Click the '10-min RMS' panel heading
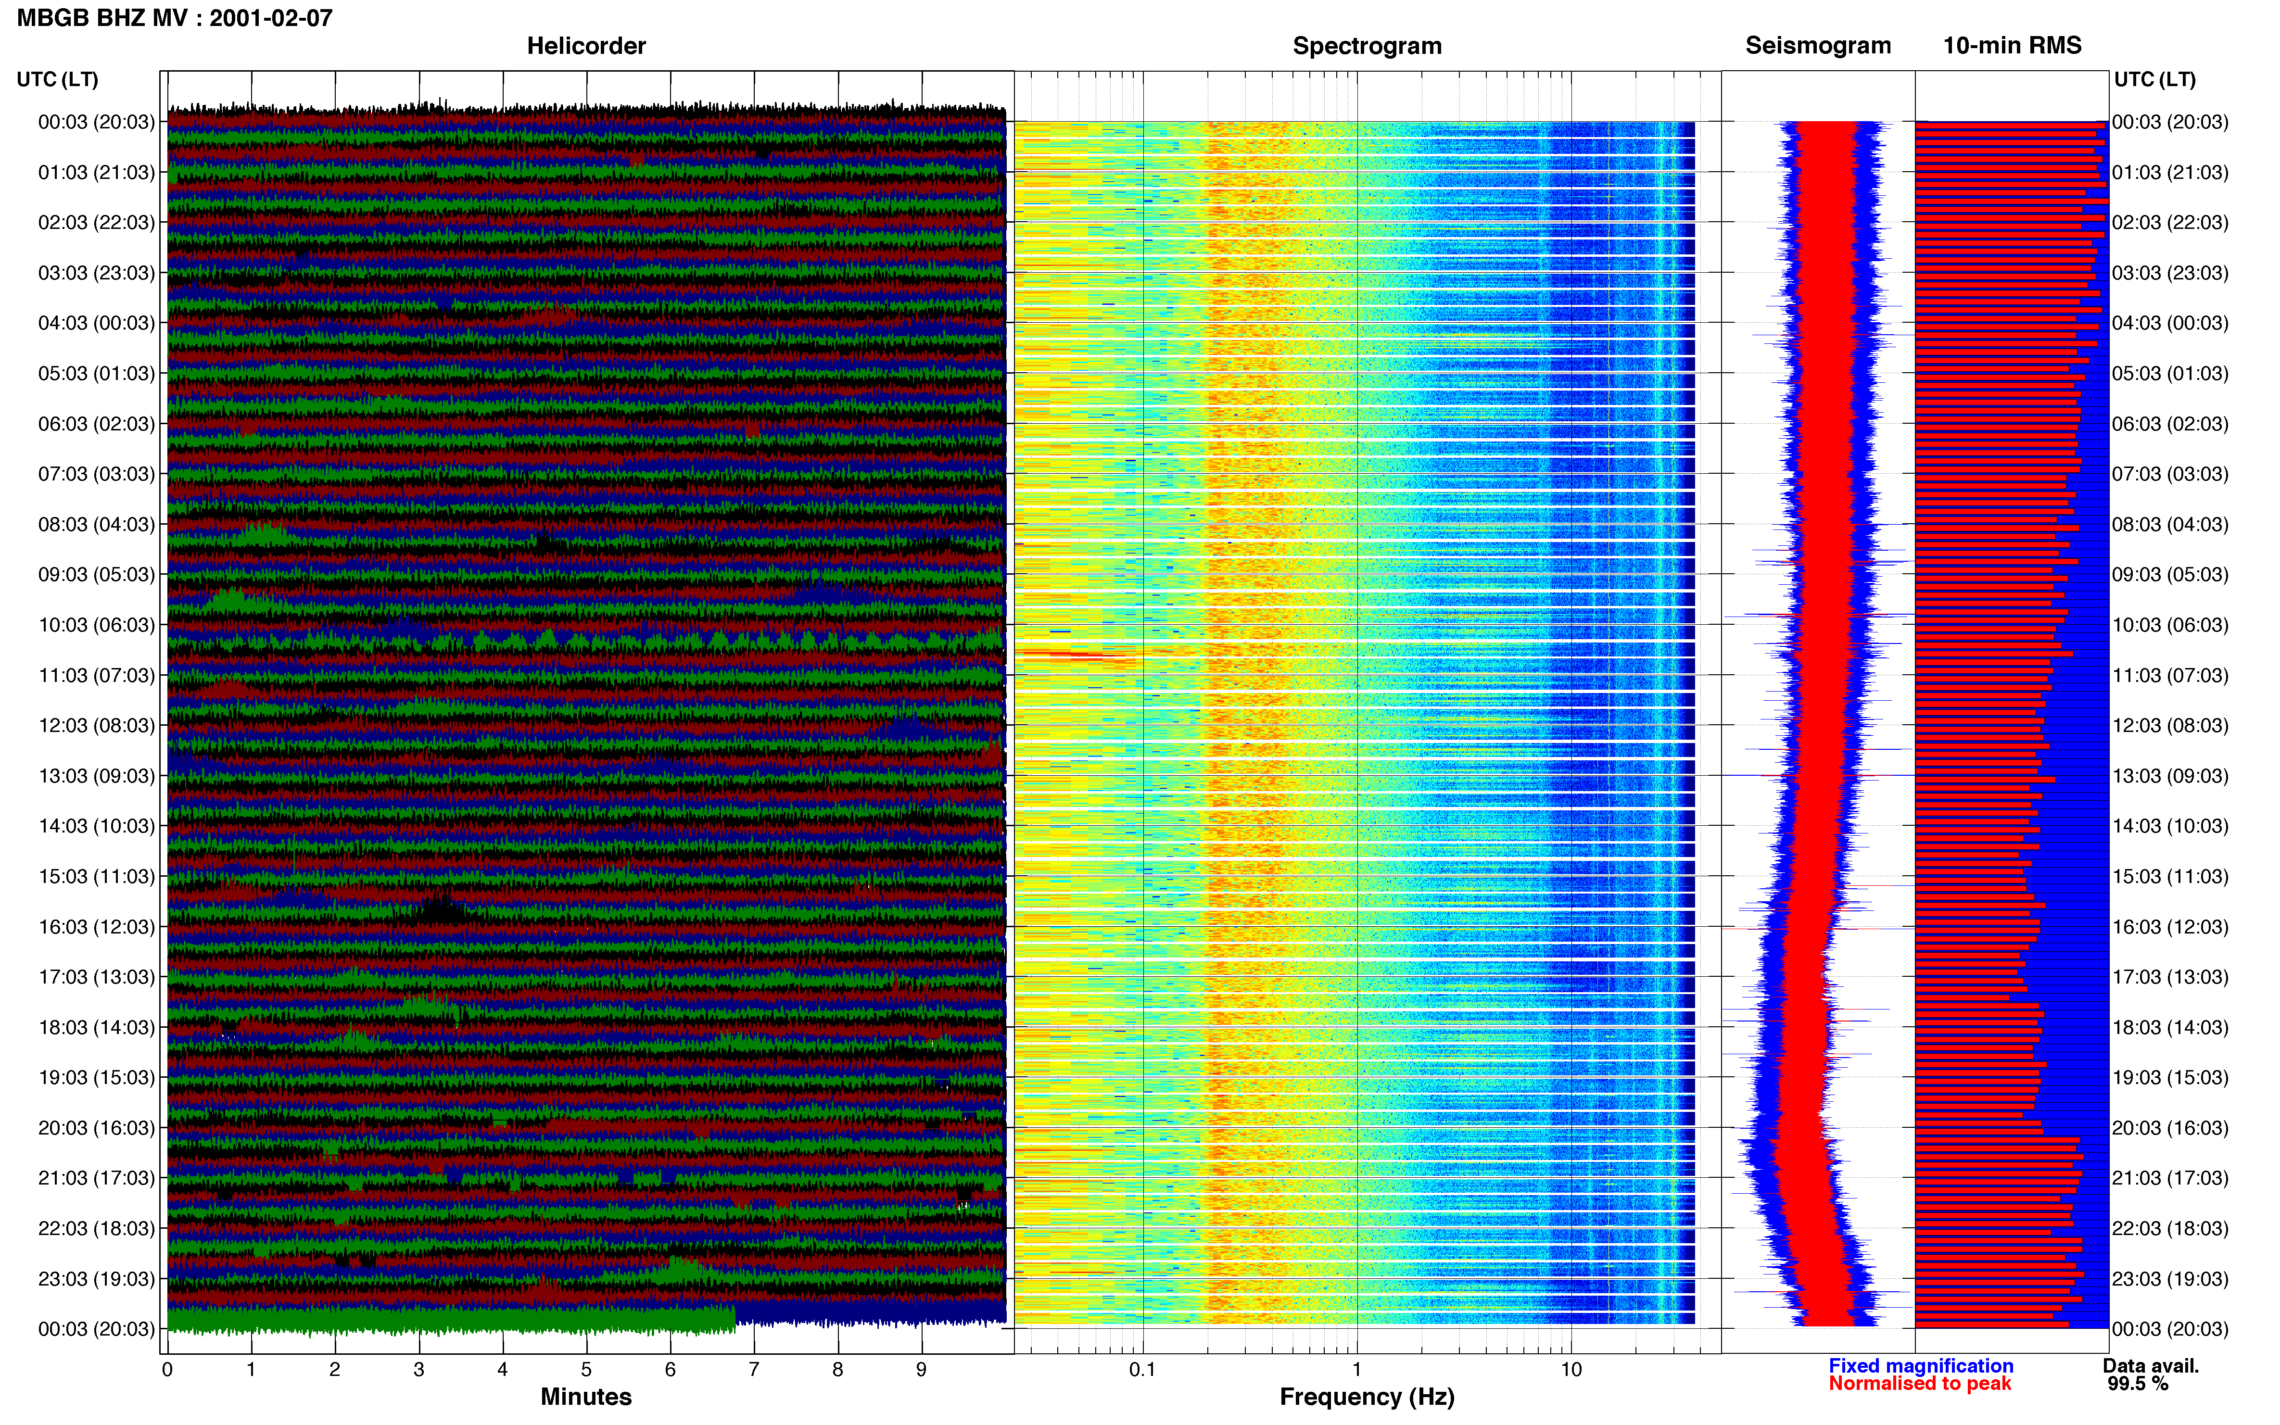 (2013, 45)
